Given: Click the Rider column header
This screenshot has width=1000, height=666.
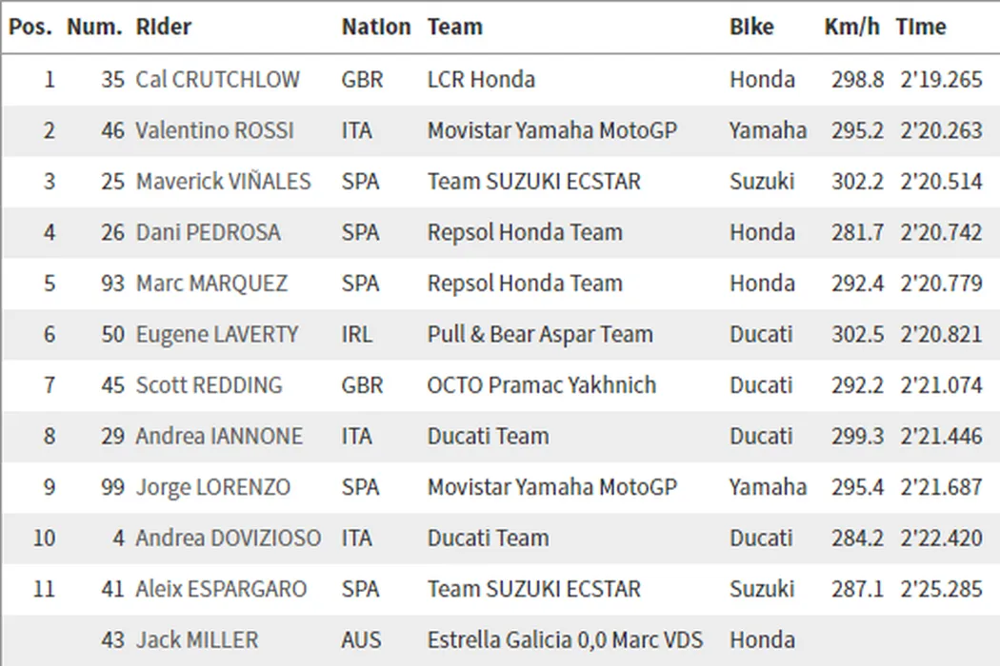Looking at the screenshot, I should (x=164, y=27).
